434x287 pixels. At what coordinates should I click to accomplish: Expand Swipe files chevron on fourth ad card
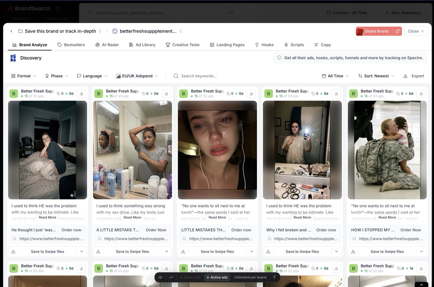pyautogui.click(x=337, y=252)
